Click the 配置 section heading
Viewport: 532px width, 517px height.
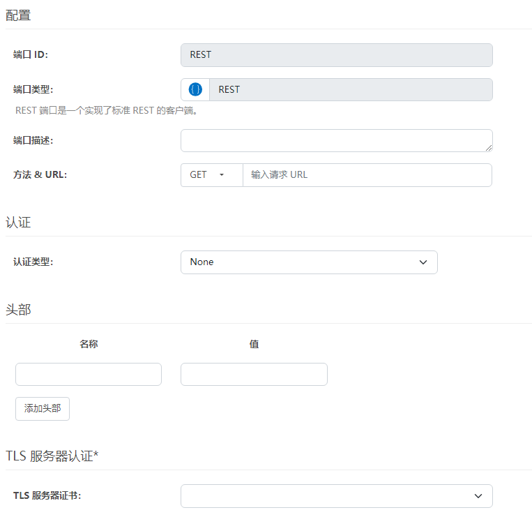tap(18, 15)
